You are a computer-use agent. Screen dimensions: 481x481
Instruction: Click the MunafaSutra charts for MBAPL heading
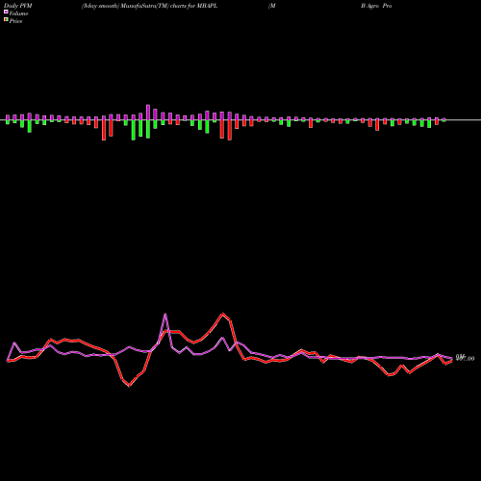pyautogui.click(x=150, y=6)
